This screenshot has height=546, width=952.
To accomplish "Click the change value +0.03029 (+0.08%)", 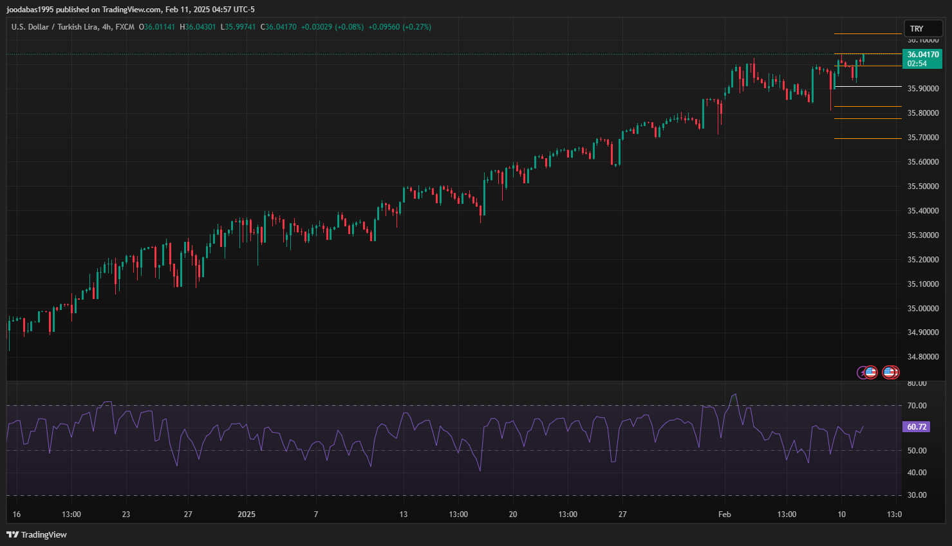I will point(332,27).
